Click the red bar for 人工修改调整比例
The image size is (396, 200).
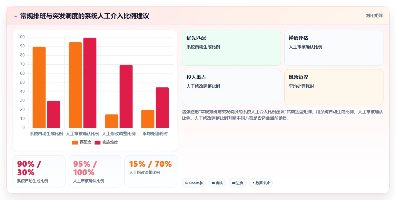point(126,96)
